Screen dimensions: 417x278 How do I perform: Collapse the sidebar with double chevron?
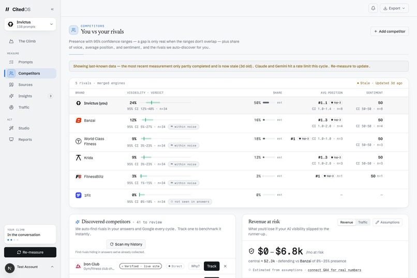[x=52, y=9]
